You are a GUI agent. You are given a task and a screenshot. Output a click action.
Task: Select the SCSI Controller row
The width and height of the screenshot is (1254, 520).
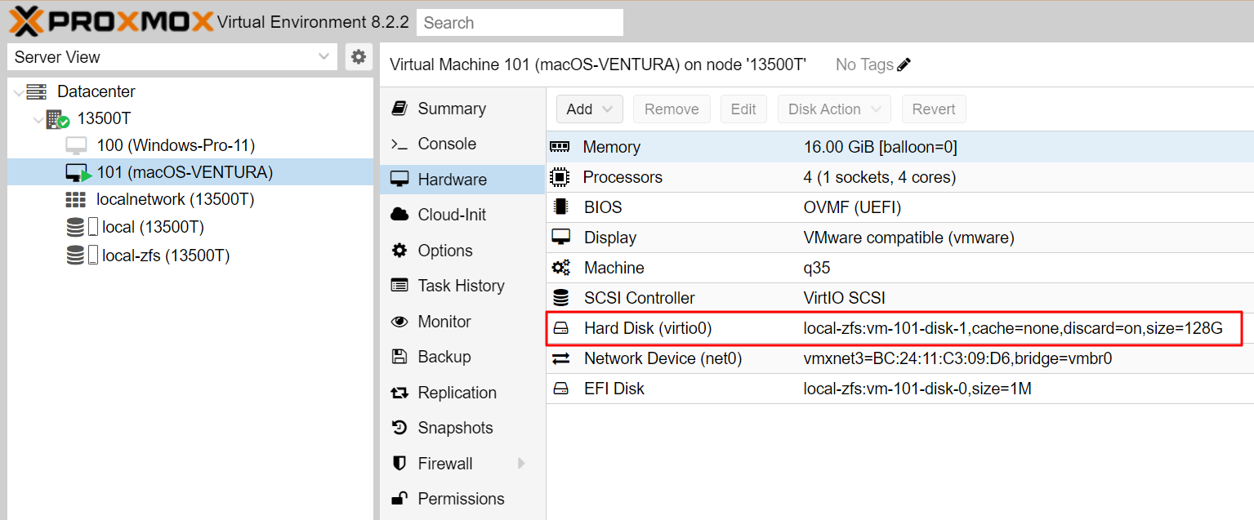(899, 298)
